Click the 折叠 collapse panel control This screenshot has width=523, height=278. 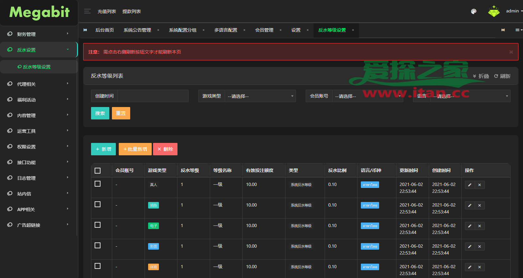coord(481,76)
